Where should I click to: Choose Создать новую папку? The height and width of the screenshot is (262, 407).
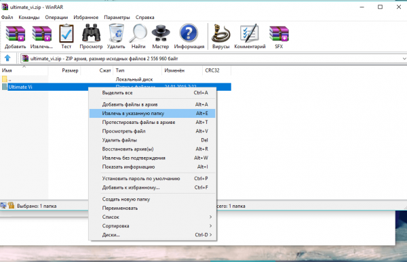click(x=153, y=199)
